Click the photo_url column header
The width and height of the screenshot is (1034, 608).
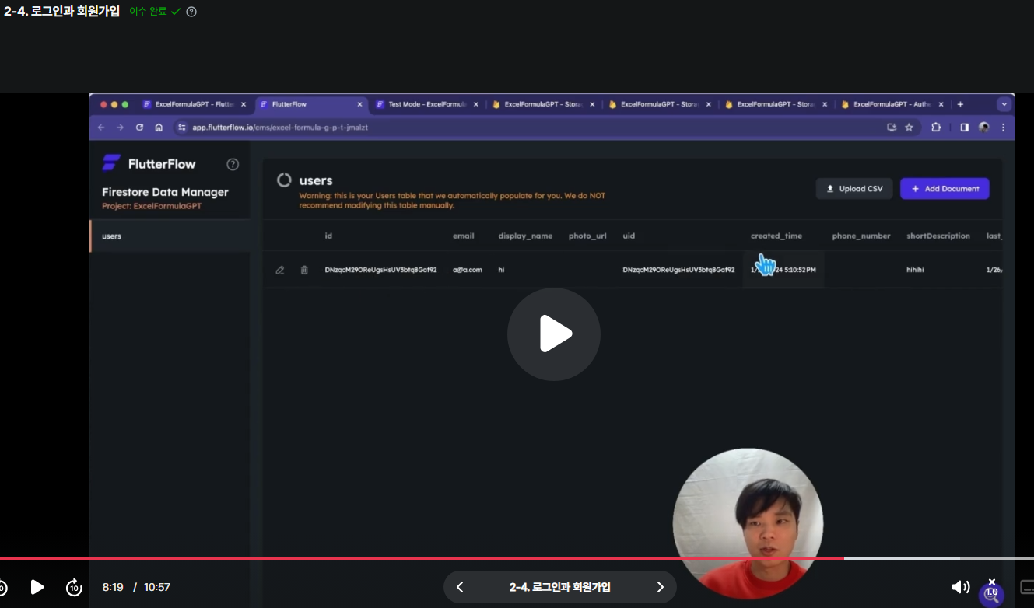587,236
